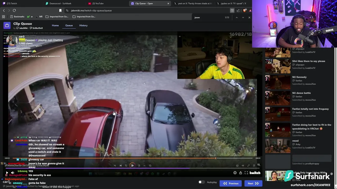
Task: Click 'Submitted by prodbytrappy' entry
Action: (306, 164)
